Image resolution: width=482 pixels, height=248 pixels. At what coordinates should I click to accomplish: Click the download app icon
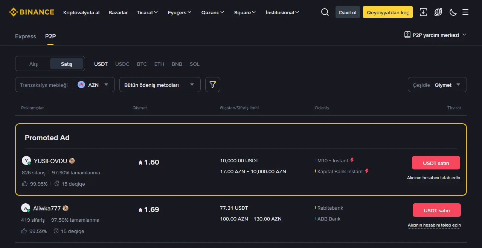tap(423, 12)
